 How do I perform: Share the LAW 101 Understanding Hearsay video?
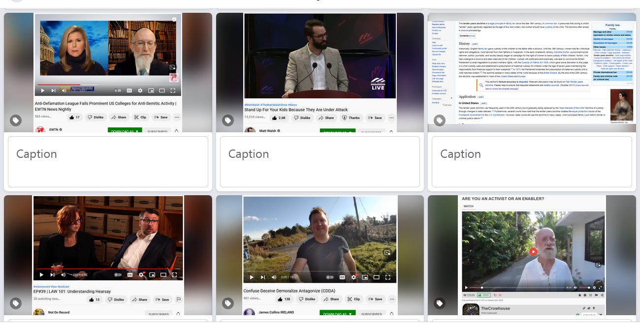(139, 299)
